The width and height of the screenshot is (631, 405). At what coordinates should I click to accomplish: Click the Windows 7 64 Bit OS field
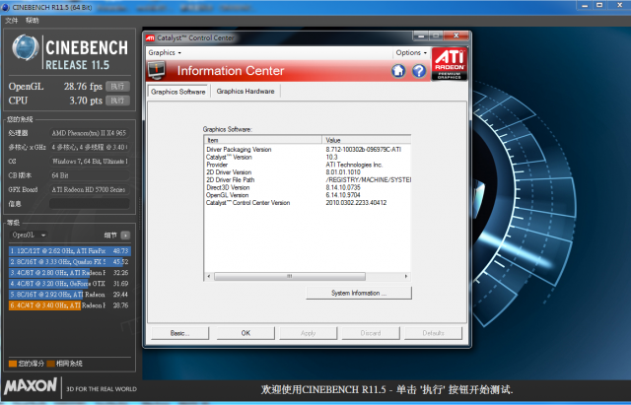click(x=90, y=162)
